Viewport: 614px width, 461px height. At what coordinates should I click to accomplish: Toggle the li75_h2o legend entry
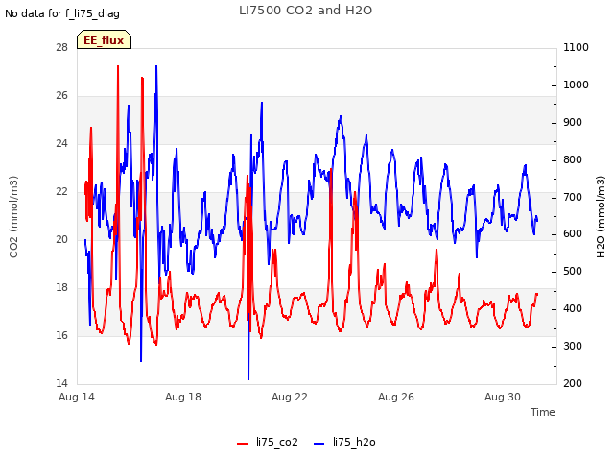tap(344, 442)
